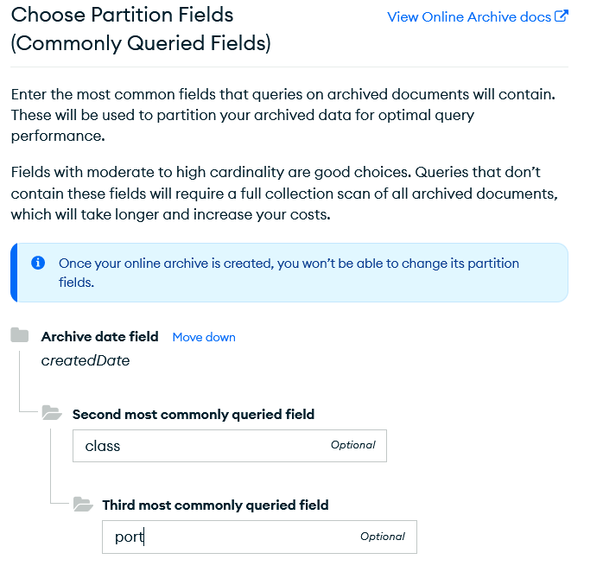Open the View Online Archive docs link
Viewport: 603px width, 572px height.
(468, 17)
